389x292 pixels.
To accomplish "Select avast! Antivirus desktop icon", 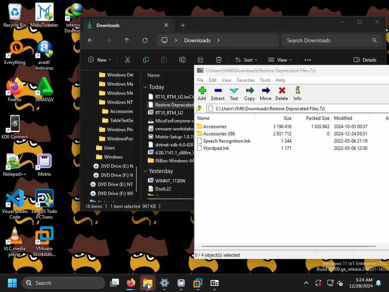I will pos(44,55).
